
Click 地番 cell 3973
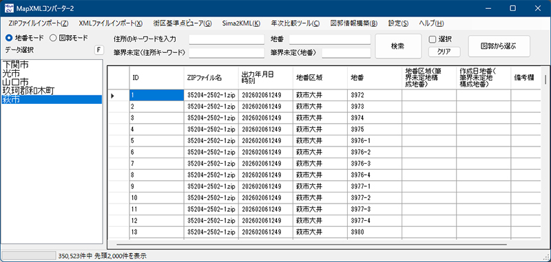pyautogui.click(x=375, y=107)
